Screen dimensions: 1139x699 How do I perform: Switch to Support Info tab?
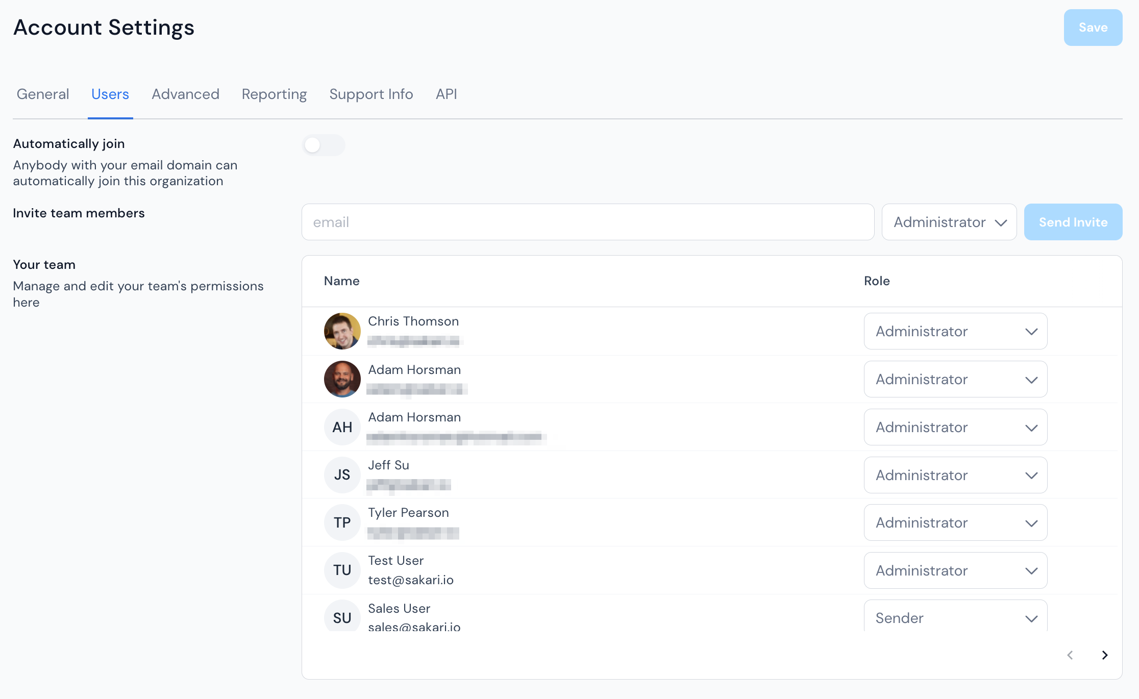pyautogui.click(x=371, y=94)
